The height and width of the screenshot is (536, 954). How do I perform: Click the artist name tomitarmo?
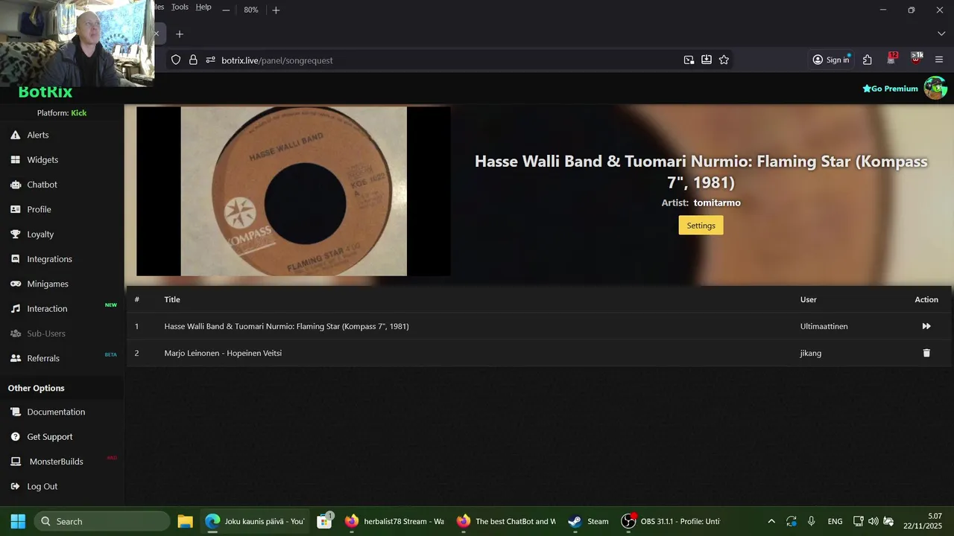coord(717,202)
